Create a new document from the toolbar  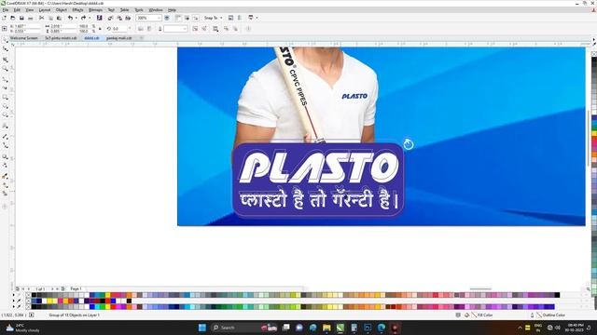[4, 18]
